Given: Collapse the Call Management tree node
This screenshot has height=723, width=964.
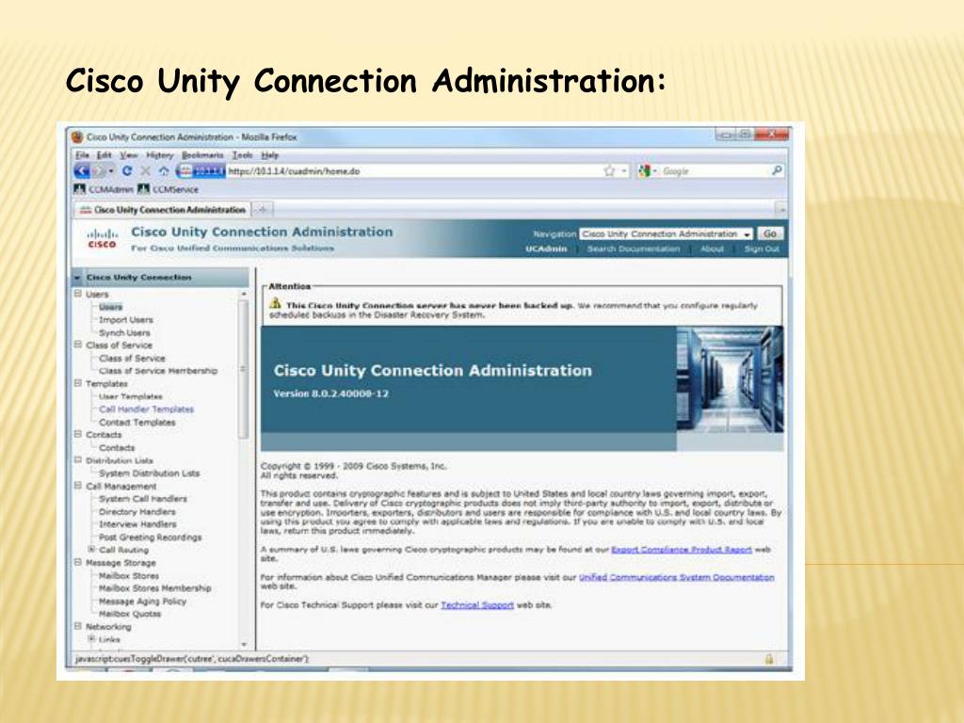Looking at the screenshot, I should coord(78,486).
